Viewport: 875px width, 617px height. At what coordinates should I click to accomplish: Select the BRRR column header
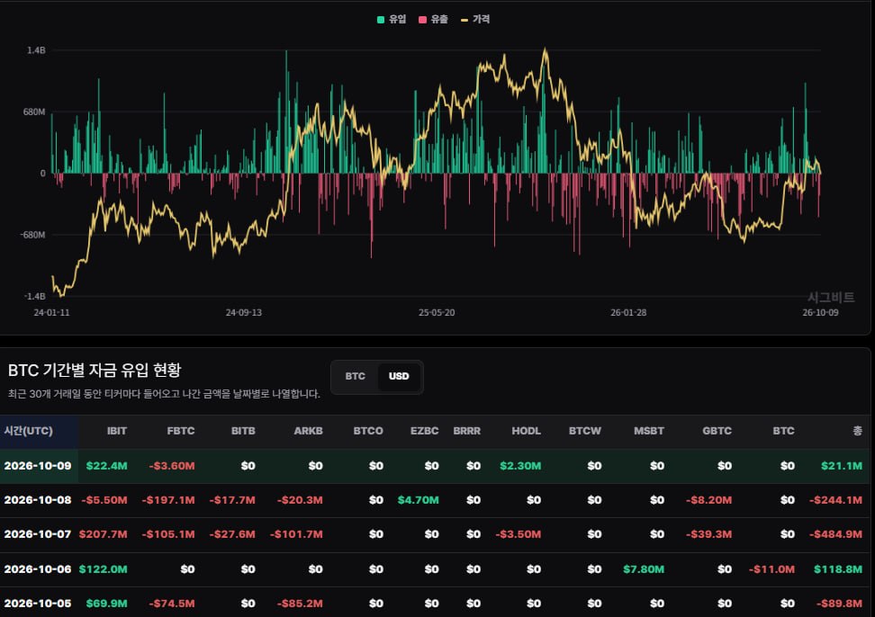[x=466, y=431]
